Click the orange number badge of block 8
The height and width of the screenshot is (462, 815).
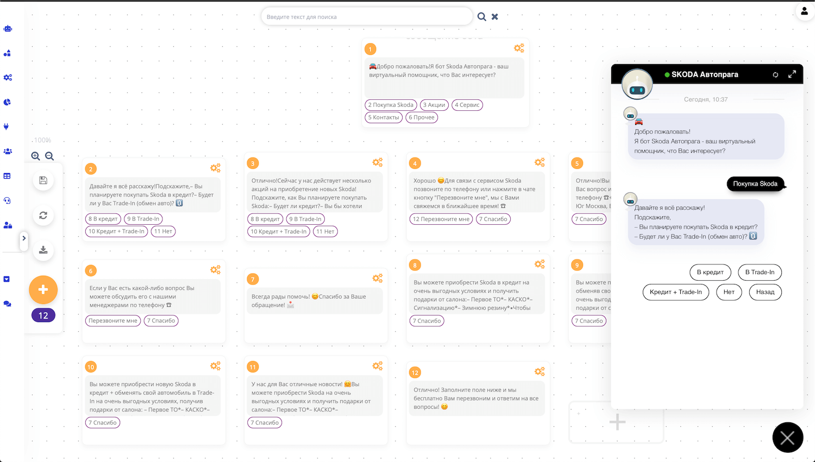[415, 265]
